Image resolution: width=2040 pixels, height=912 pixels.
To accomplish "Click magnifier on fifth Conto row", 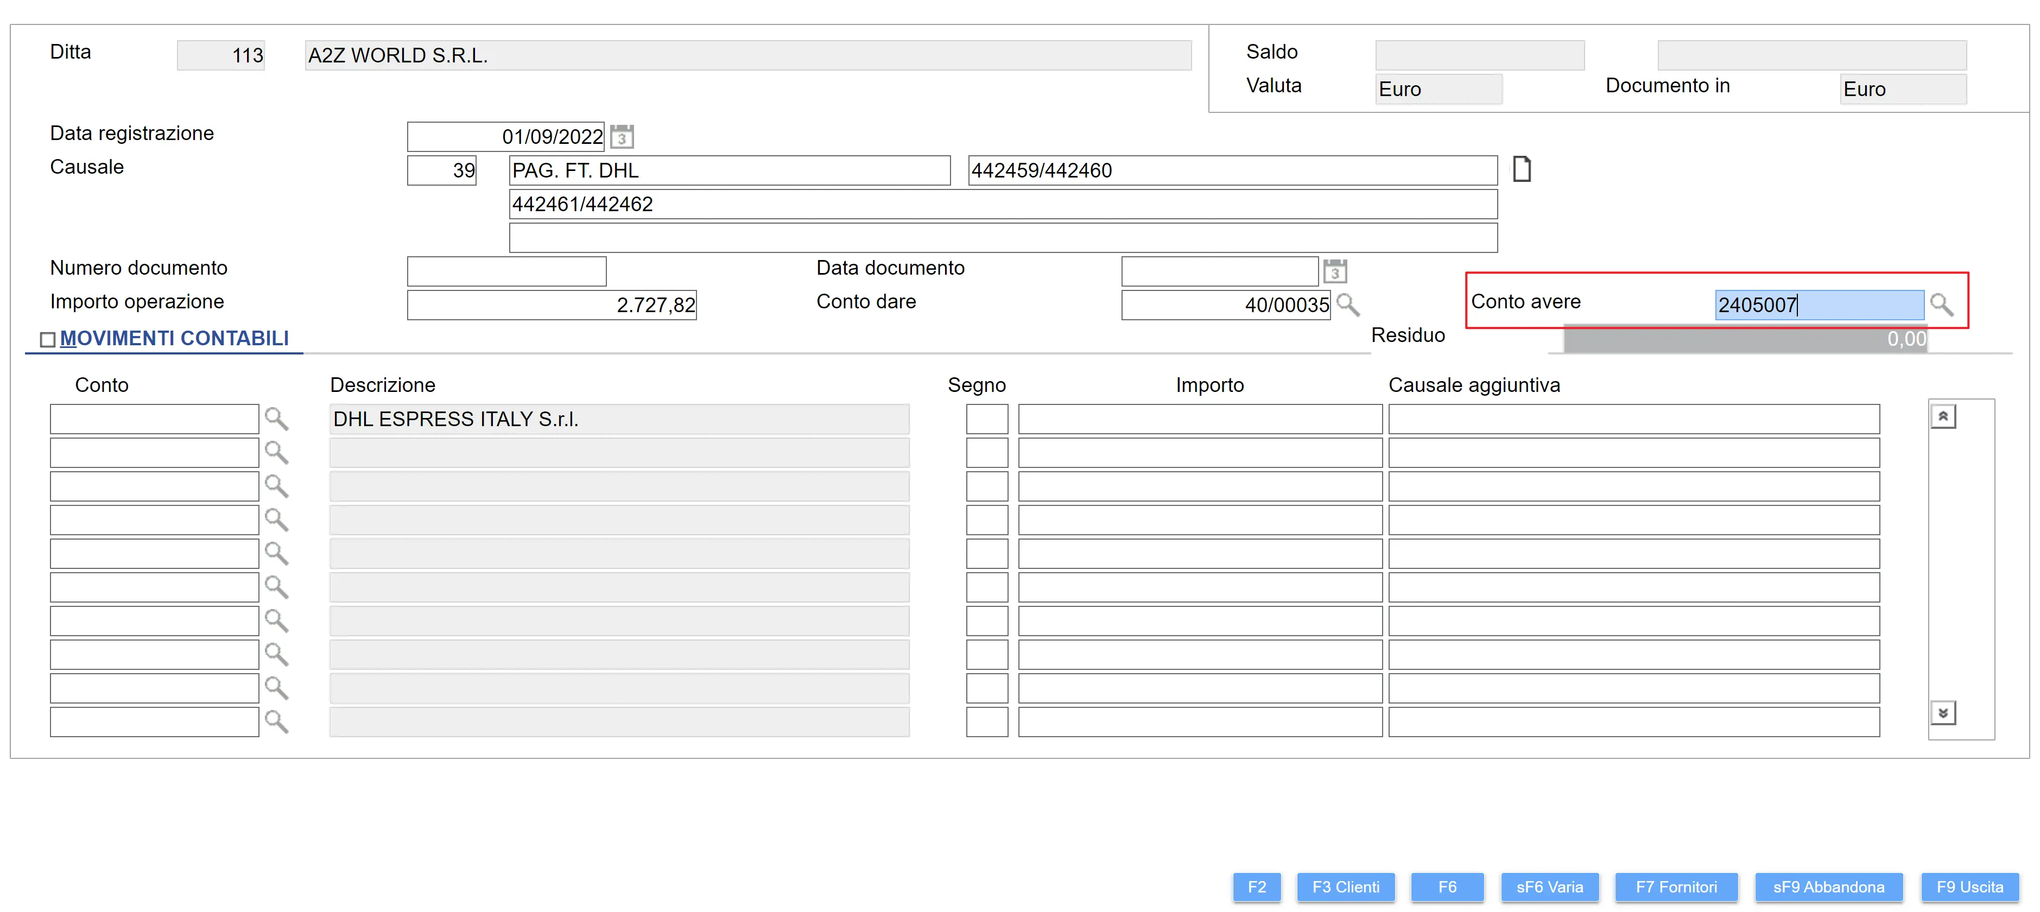I will (x=276, y=553).
